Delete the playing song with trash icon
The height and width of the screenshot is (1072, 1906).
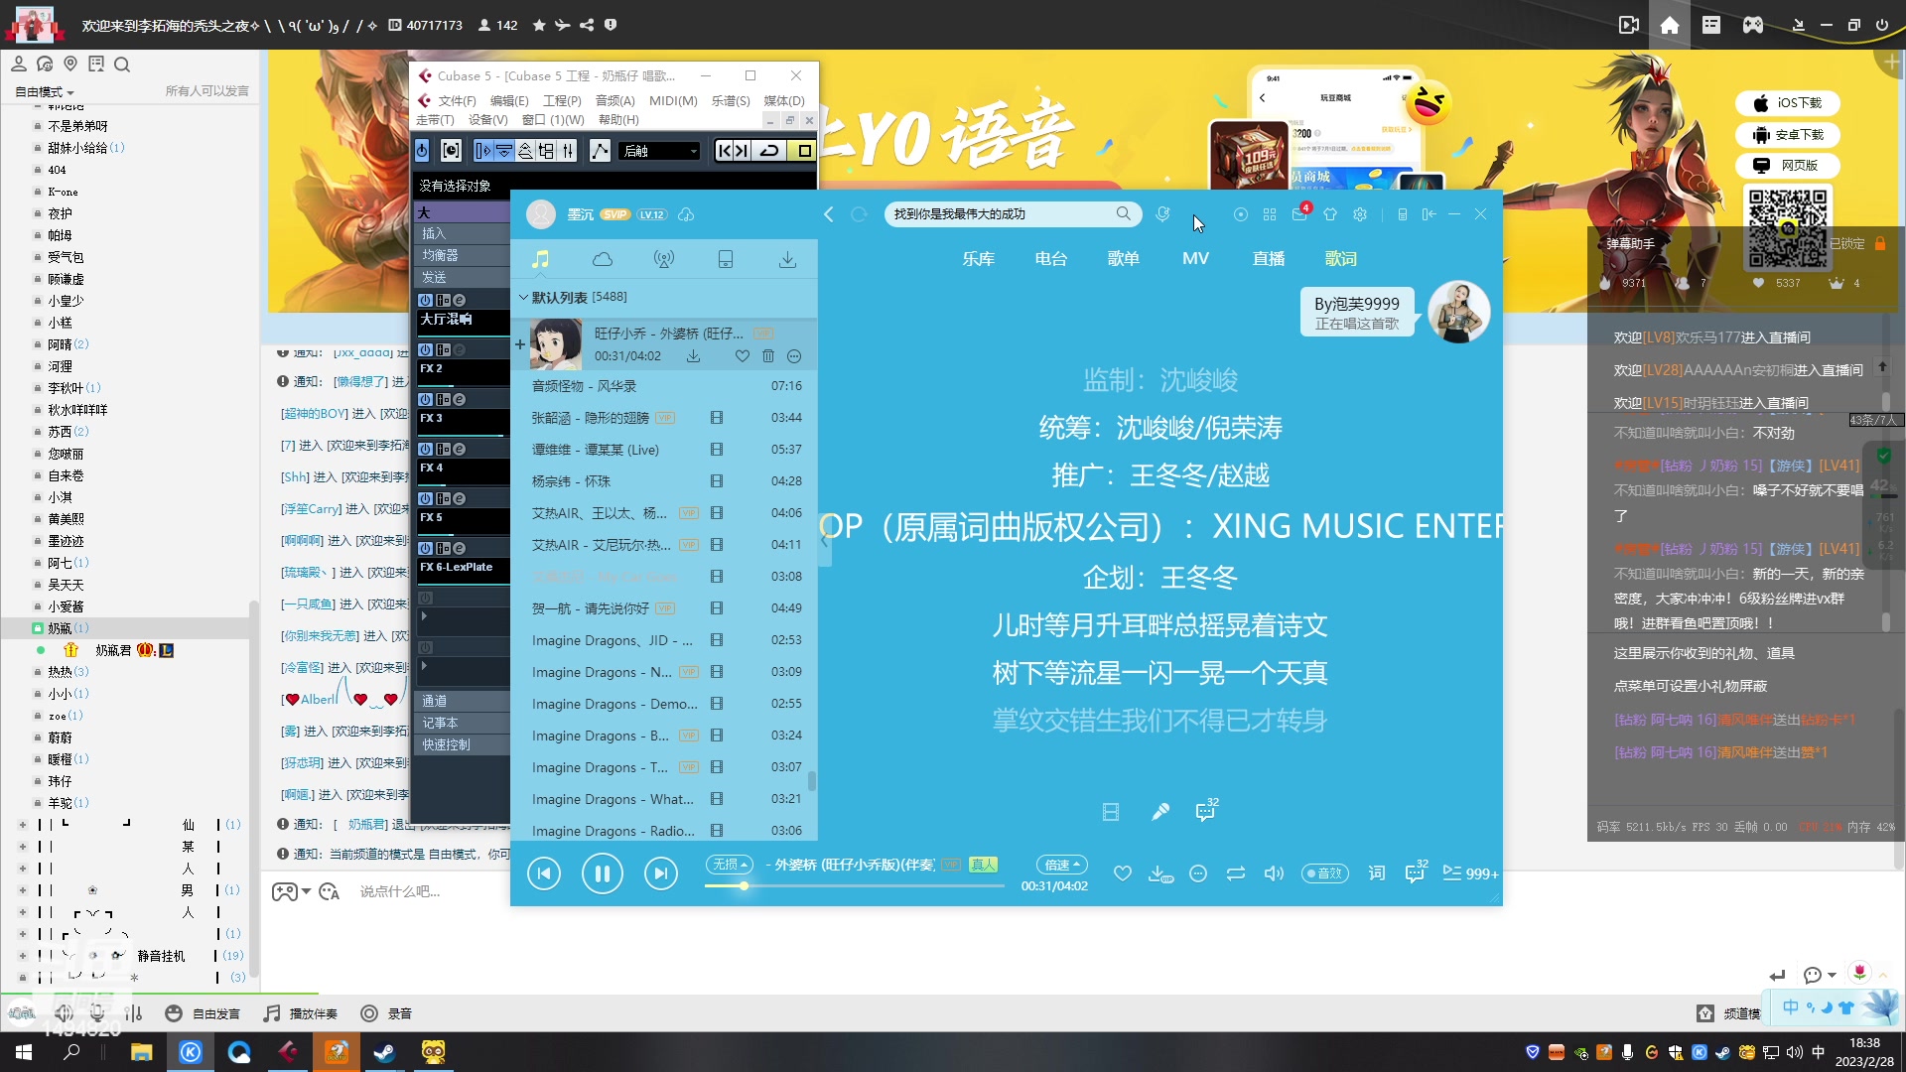pyautogui.click(x=768, y=356)
